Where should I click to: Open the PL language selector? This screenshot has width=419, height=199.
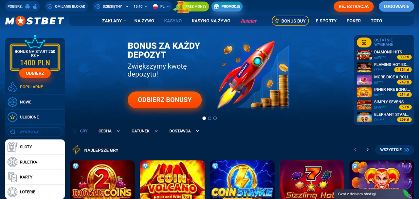click(162, 7)
